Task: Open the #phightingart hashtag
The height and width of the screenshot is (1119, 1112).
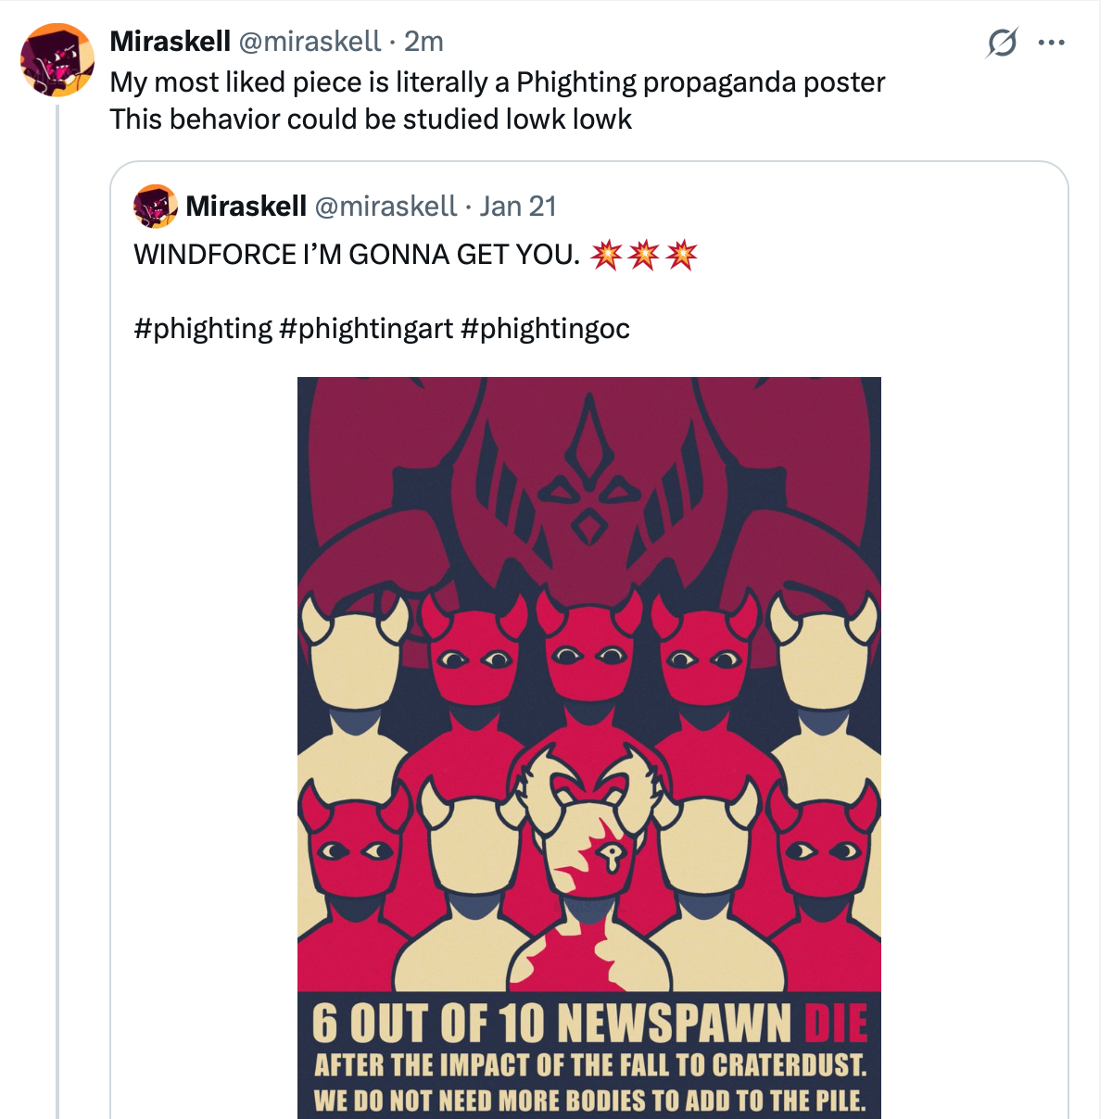Action: [x=366, y=328]
